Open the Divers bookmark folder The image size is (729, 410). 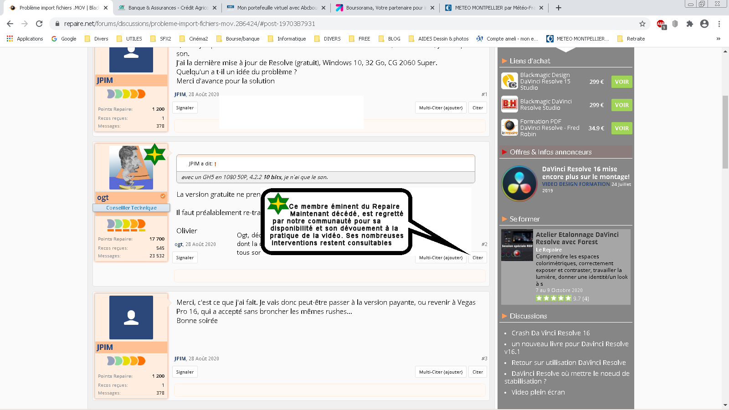coord(97,39)
